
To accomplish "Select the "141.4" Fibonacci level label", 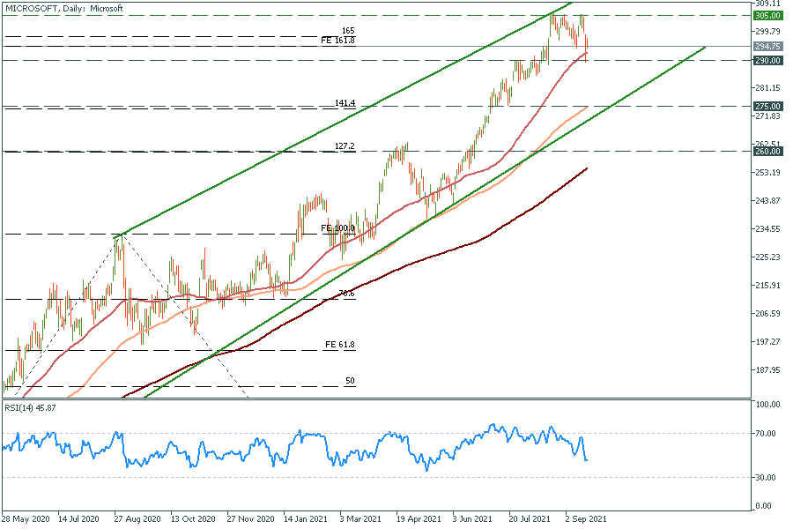I will point(345,103).
